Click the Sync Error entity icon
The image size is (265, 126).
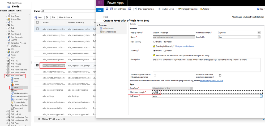click(x=9, y=16)
